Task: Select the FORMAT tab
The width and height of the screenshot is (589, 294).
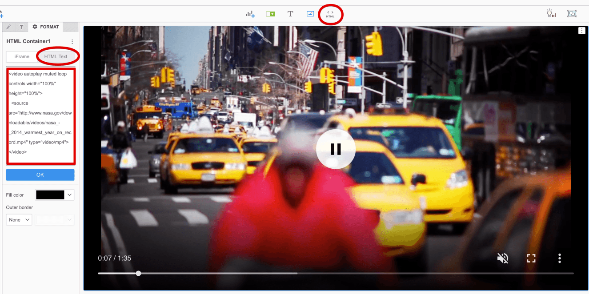Action: point(46,27)
